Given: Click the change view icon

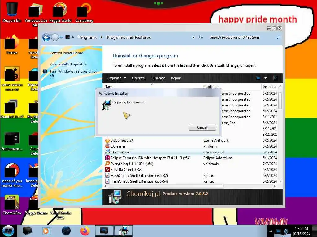Looking at the screenshot, I should point(258,78).
